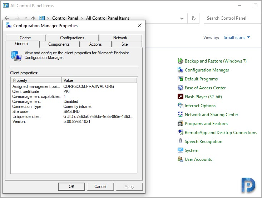Select the Unique identifier row
The height and width of the screenshot is (198, 262).
pos(74,117)
